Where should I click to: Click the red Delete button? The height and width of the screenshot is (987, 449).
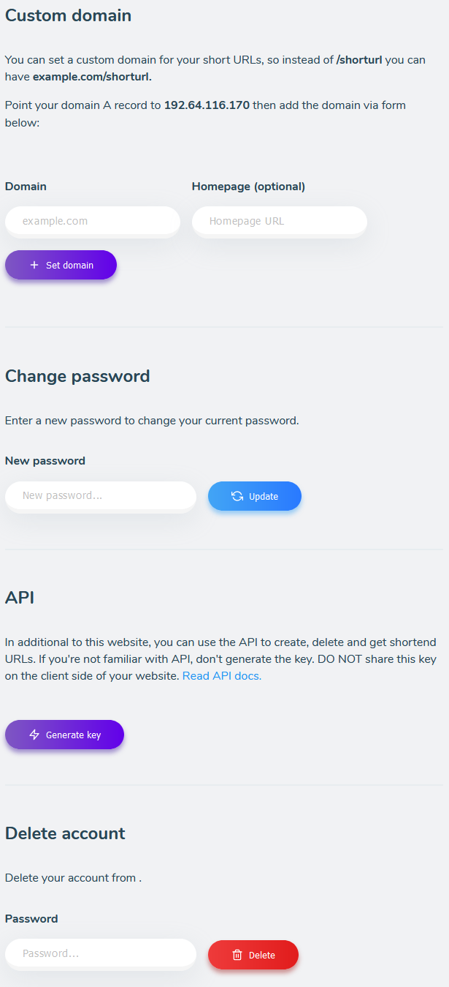tap(253, 955)
